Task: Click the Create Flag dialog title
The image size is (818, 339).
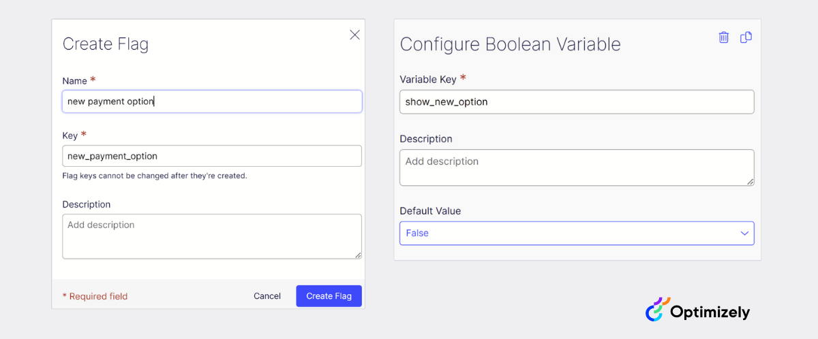Action: tap(106, 44)
